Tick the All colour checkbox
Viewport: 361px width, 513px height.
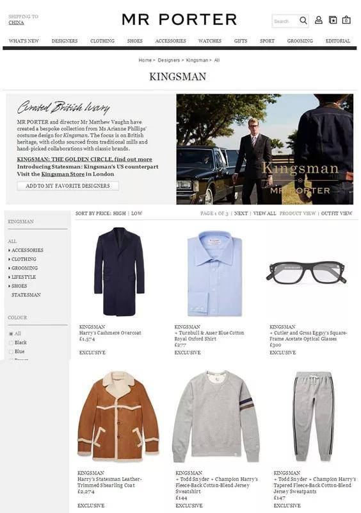click(11, 333)
